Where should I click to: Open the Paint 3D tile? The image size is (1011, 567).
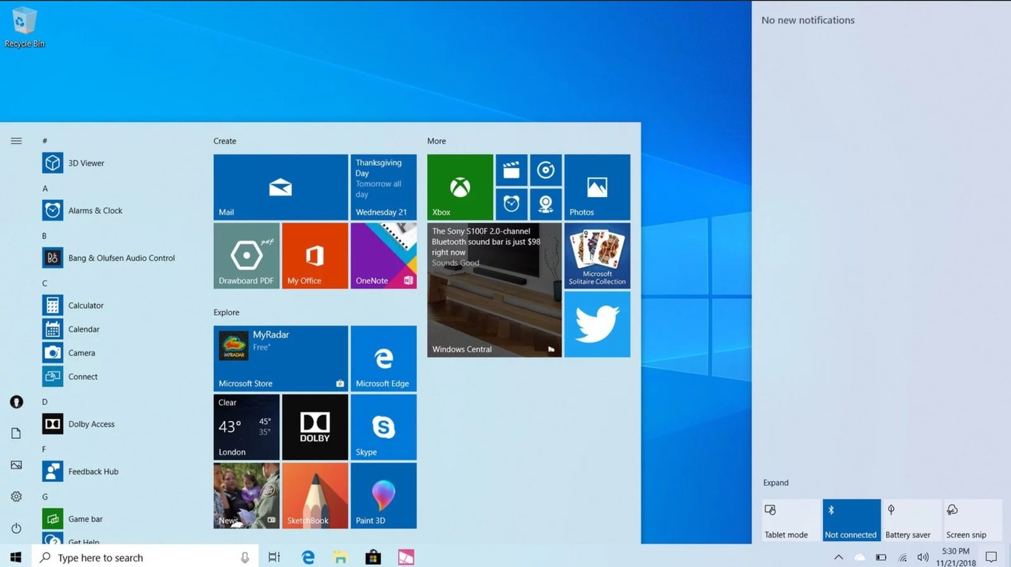(x=383, y=495)
